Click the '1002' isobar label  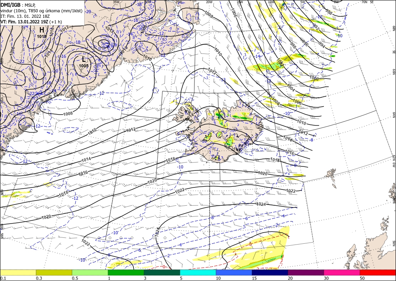point(280,63)
